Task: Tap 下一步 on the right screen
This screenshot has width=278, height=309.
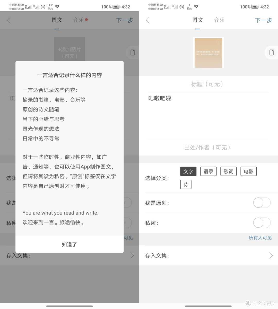Action: 263,20
